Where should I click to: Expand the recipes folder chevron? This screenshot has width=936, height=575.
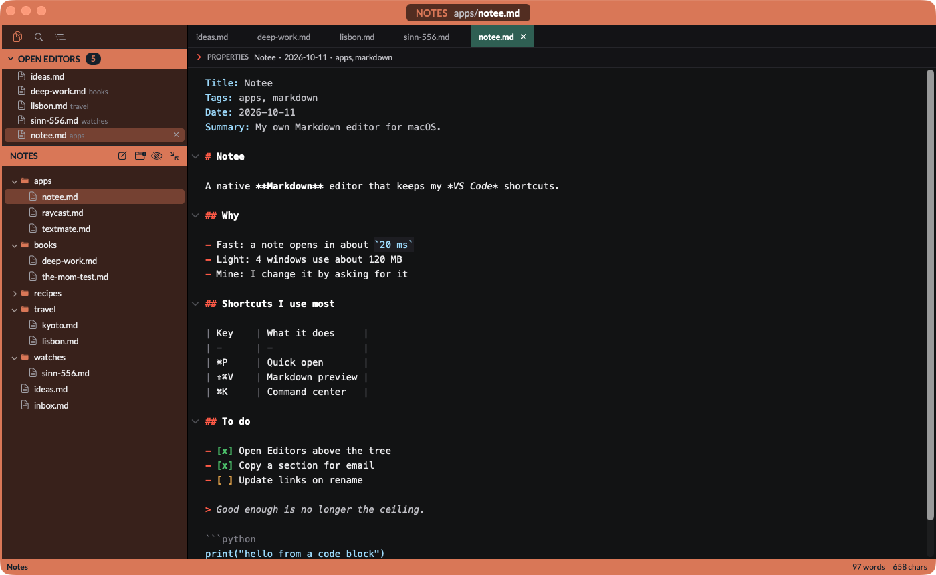15,293
